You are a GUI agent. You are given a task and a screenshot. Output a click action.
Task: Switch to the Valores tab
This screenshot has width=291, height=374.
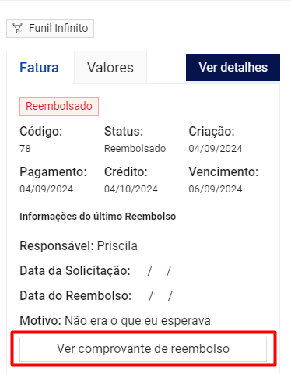tap(110, 68)
